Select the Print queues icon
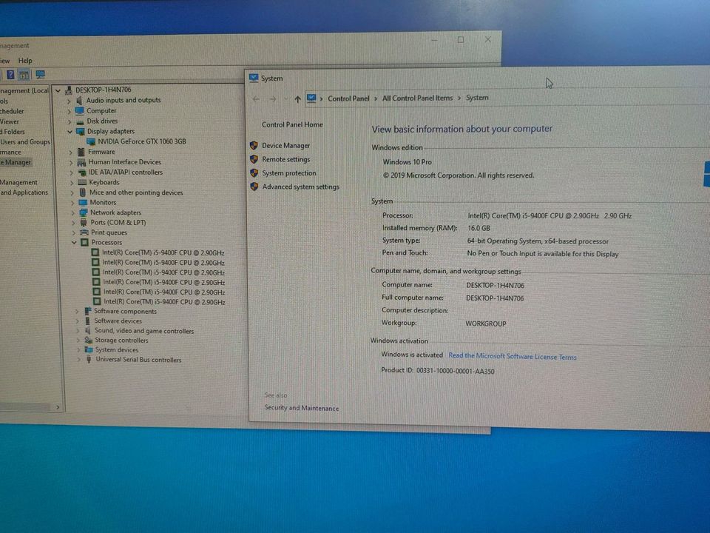710x533 pixels. tap(84, 232)
